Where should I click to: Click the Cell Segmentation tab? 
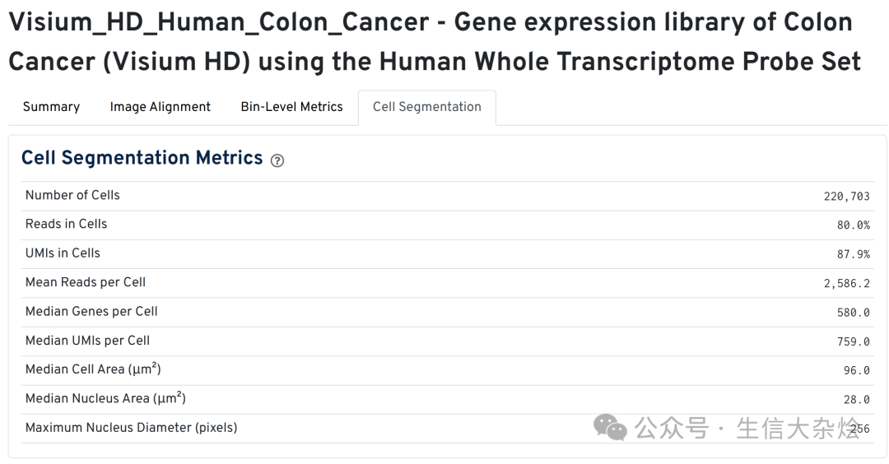click(x=426, y=107)
